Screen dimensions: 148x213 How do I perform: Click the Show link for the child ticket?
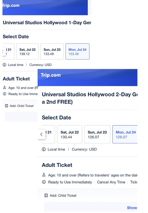coord(132,207)
